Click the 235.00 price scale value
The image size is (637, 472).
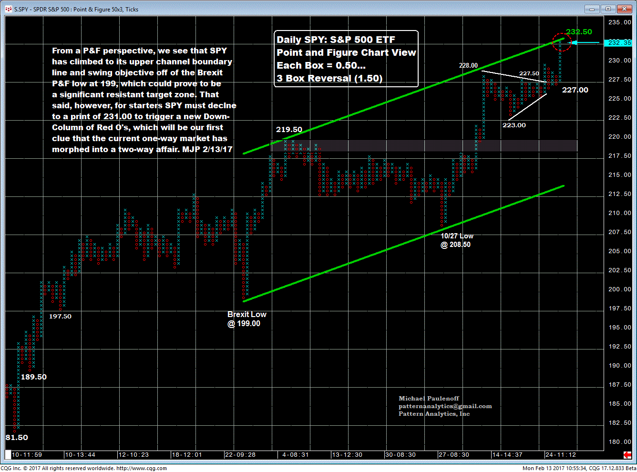pyautogui.click(x=620, y=22)
